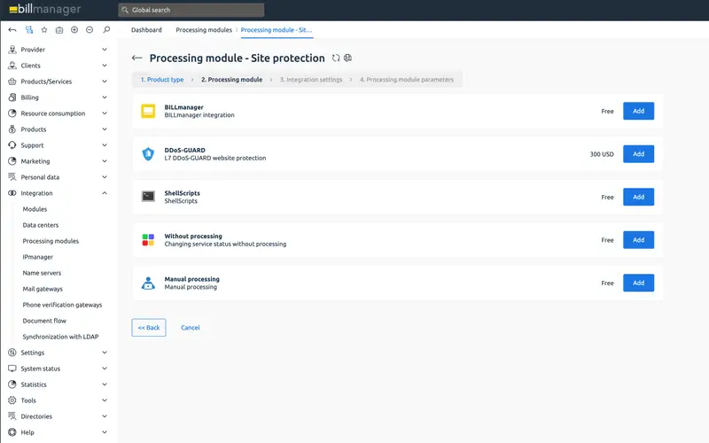Expand the Tools menu chevron
The image size is (709, 443).
pyautogui.click(x=105, y=400)
